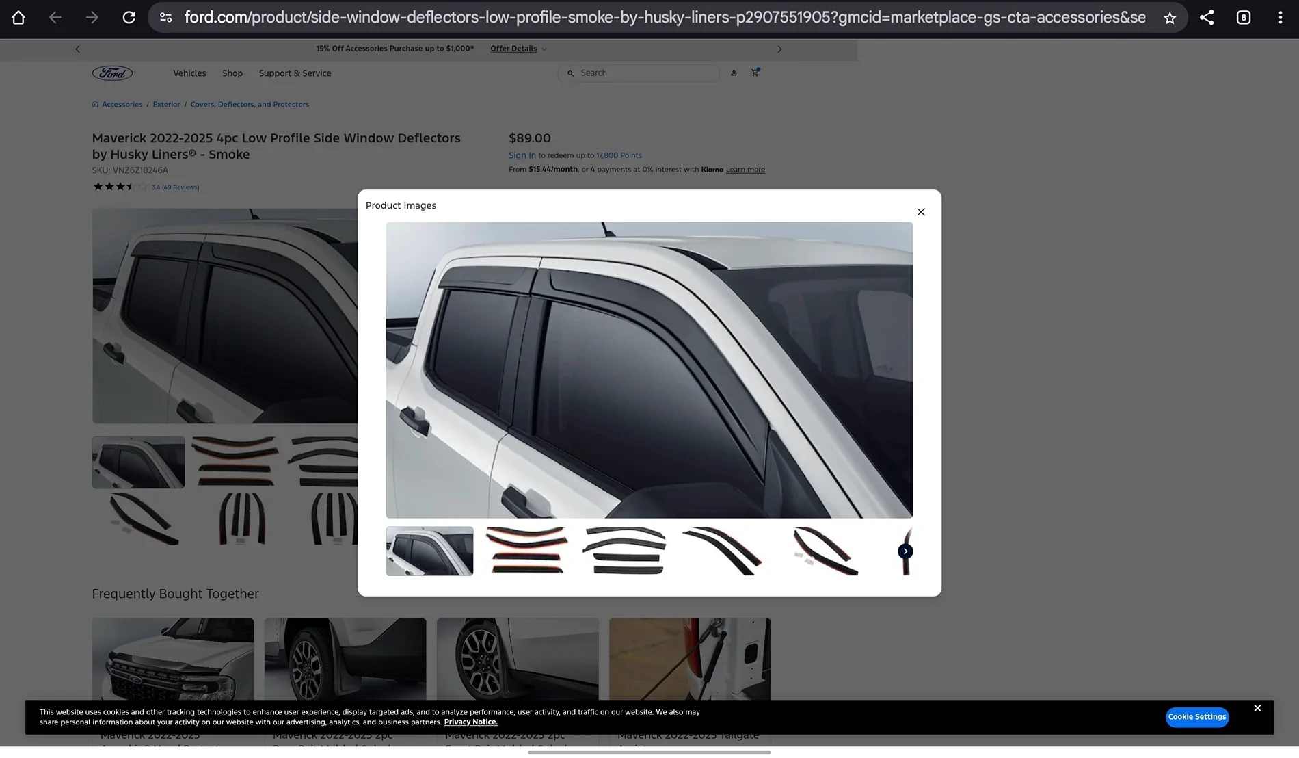Click the Accessories home breadcrumb icon
The image size is (1299, 758).
click(95, 105)
